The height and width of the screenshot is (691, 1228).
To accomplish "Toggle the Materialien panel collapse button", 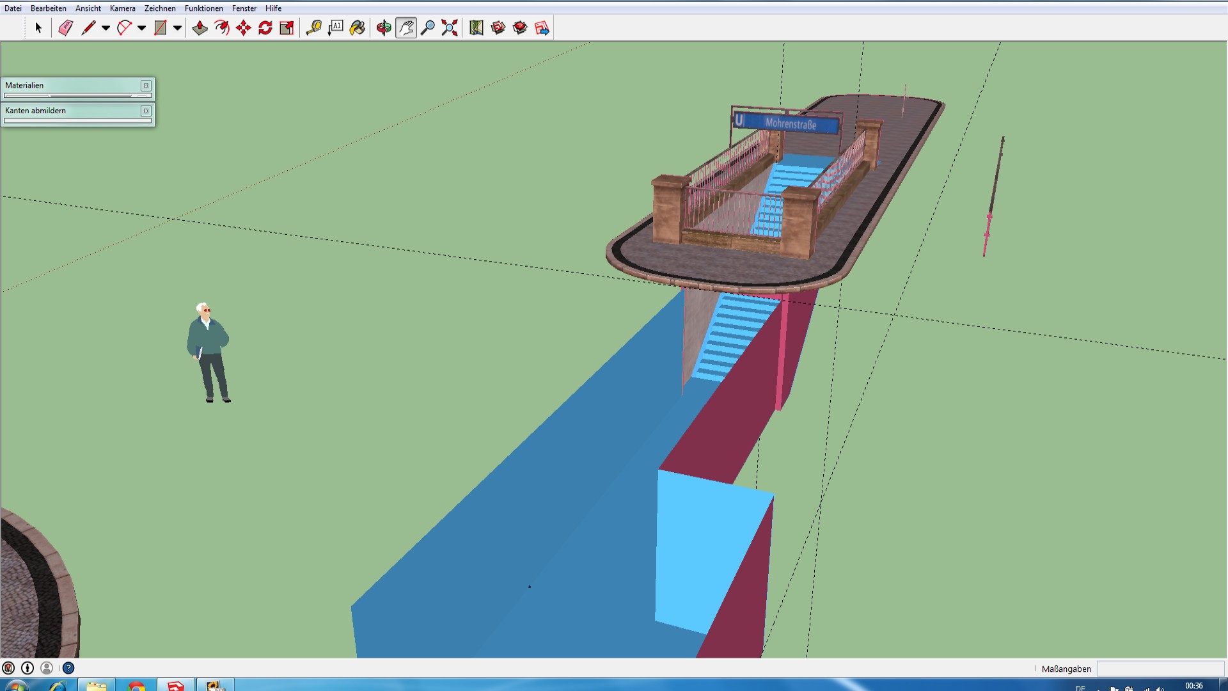I will [x=146, y=86].
